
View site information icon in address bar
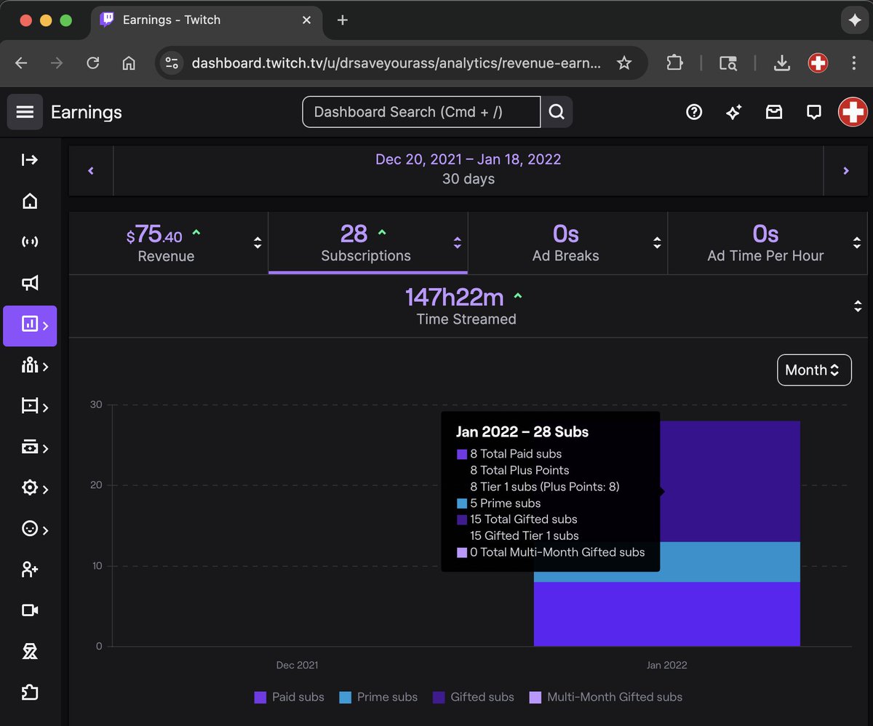pos(172,63)
